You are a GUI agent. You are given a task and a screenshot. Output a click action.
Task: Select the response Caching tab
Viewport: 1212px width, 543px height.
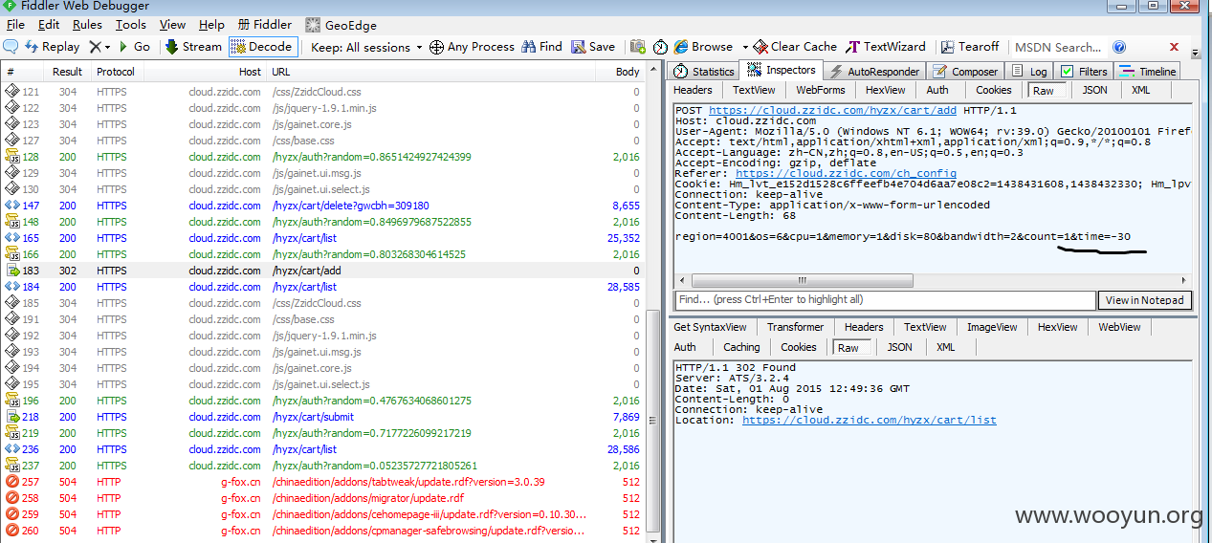coord(741,347)
